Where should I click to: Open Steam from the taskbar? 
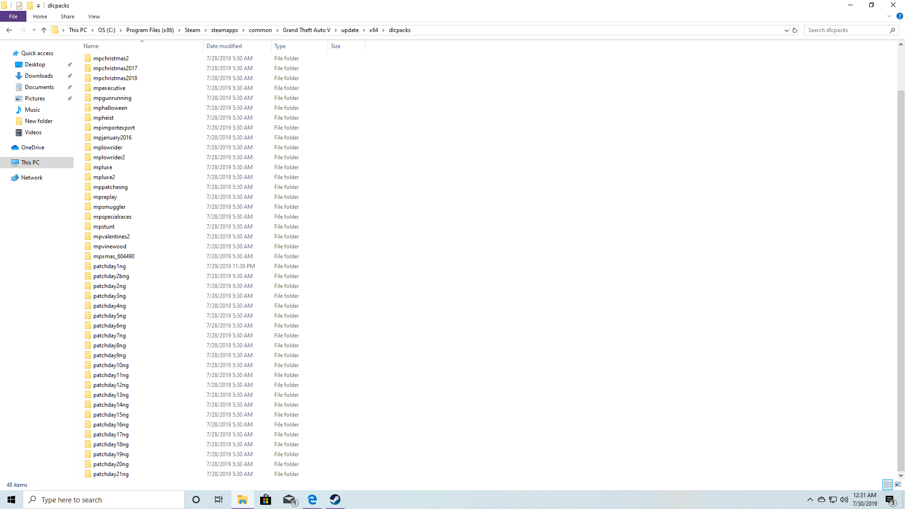pyautogui.click(x=335, y=500)
